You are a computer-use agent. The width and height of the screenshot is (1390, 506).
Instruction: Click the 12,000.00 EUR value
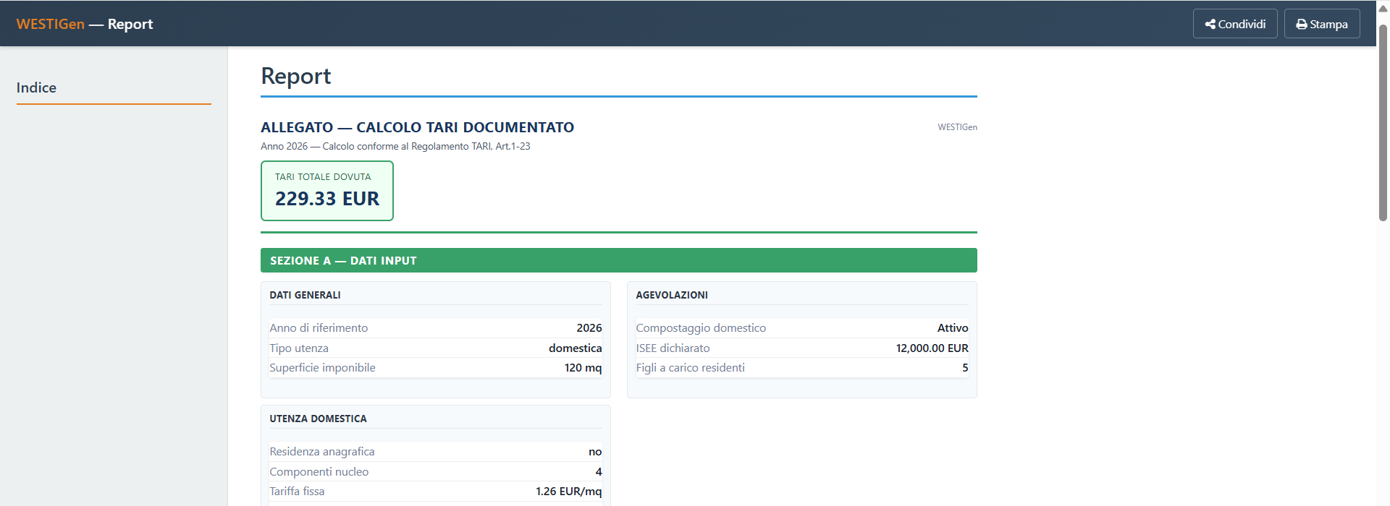pos(932,348)
